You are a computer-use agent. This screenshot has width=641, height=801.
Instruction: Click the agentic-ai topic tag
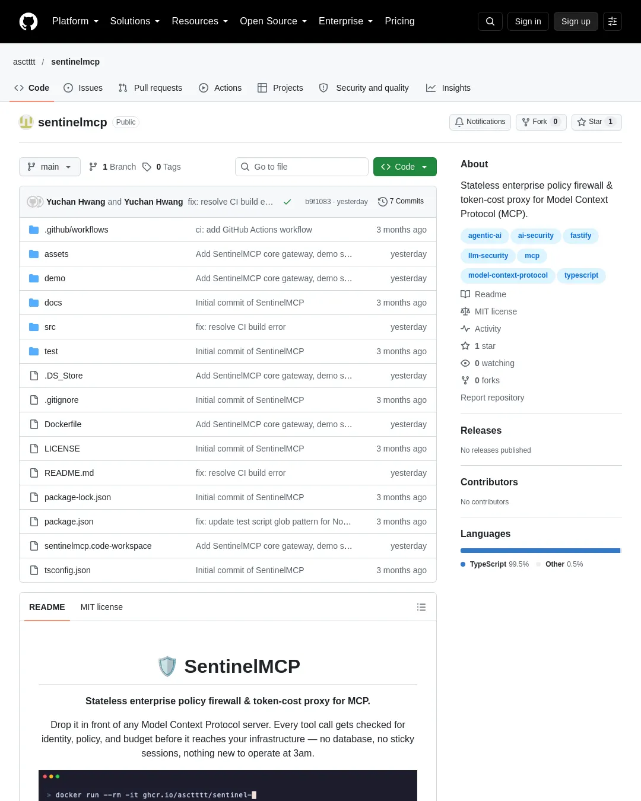[x=485, y=236]
